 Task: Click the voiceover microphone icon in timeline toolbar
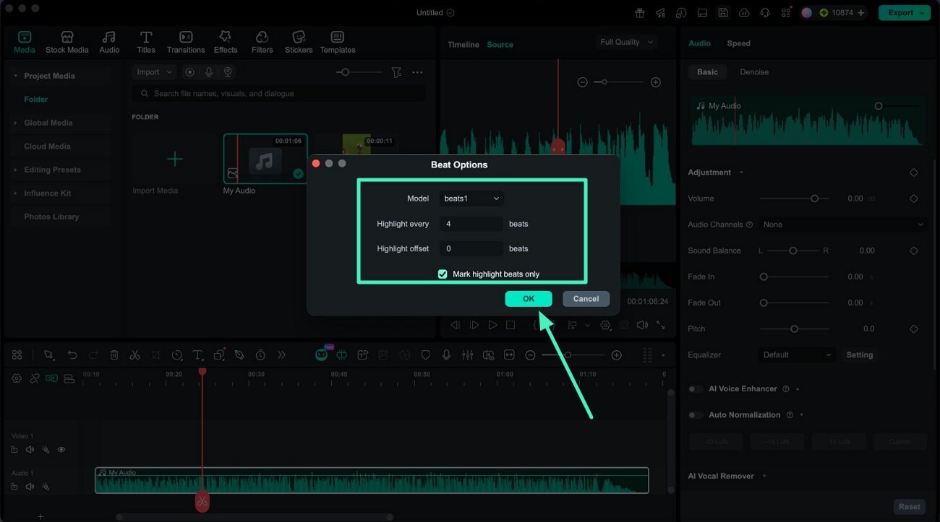tap(446, 355)
